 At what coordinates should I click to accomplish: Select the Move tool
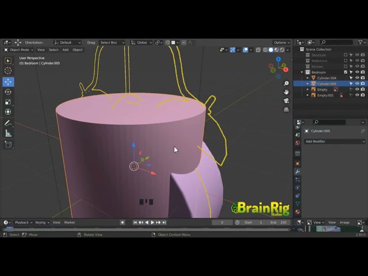(8, 82)
